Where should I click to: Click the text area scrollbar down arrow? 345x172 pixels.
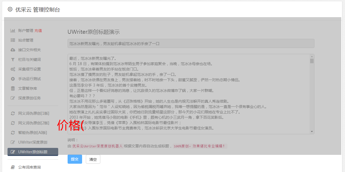coord(312,131)
